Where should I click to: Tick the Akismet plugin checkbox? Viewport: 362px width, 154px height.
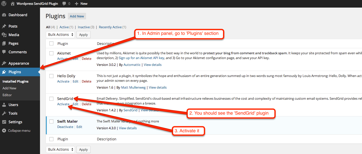coord(51,53)
